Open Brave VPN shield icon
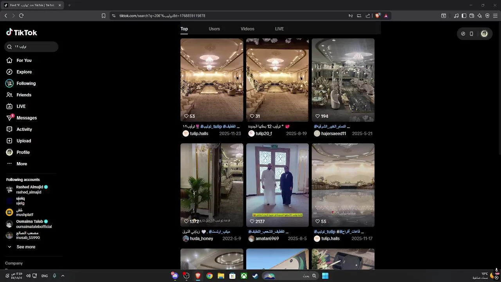 (487, 16)
